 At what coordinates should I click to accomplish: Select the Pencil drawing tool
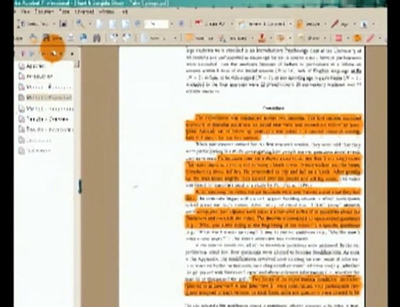(x=371, y=38)
